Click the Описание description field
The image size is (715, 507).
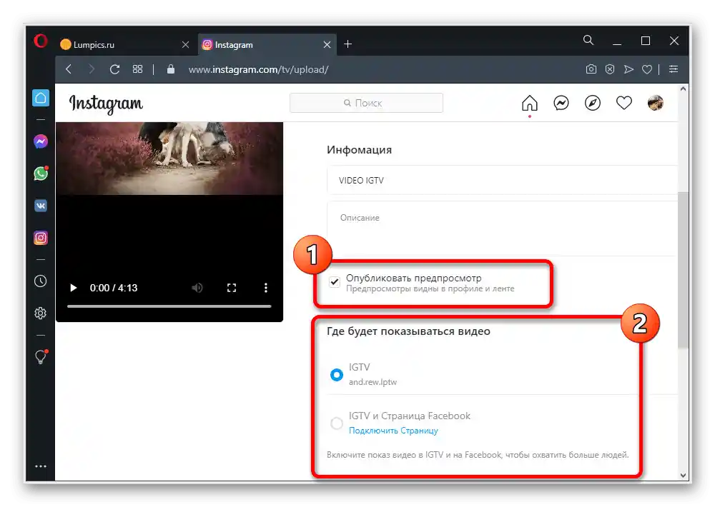[x=502, y=229]
